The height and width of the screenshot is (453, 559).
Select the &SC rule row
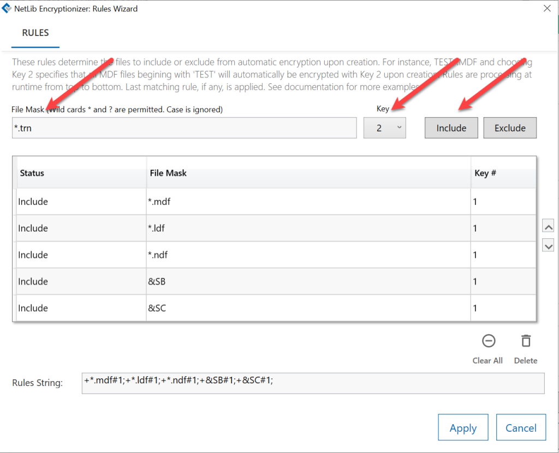point(276,308)
